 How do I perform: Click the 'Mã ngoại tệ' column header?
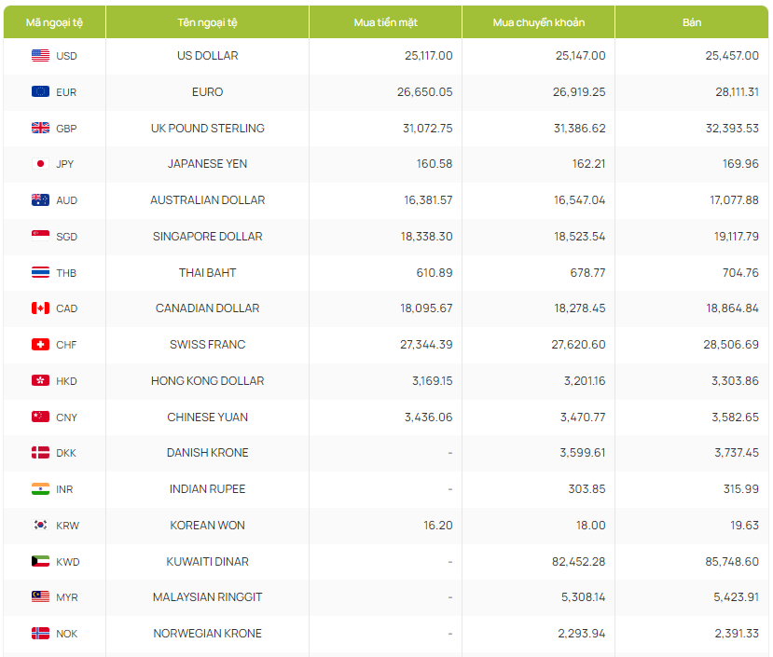(x=54, y=21)
